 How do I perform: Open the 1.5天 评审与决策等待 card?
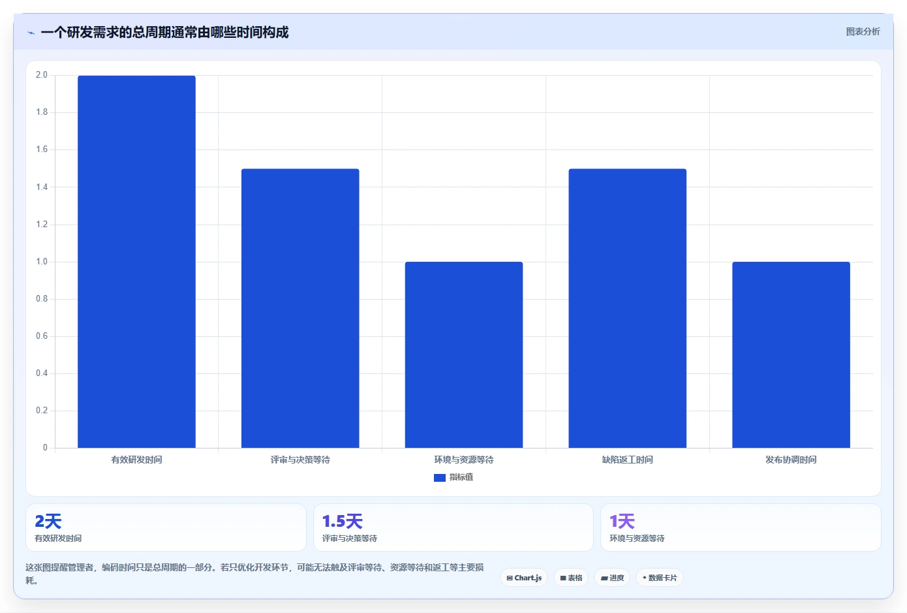453,527
